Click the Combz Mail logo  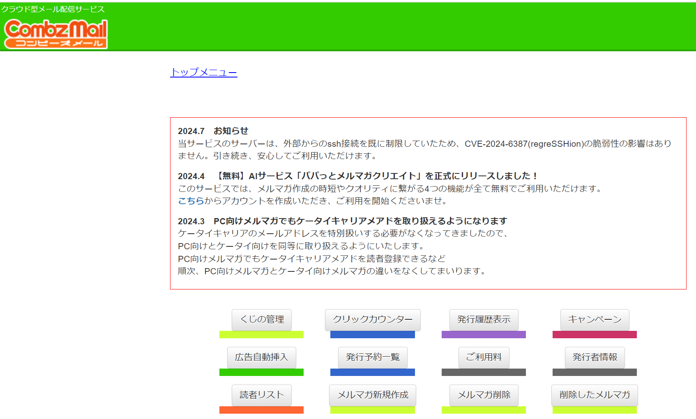56,34
